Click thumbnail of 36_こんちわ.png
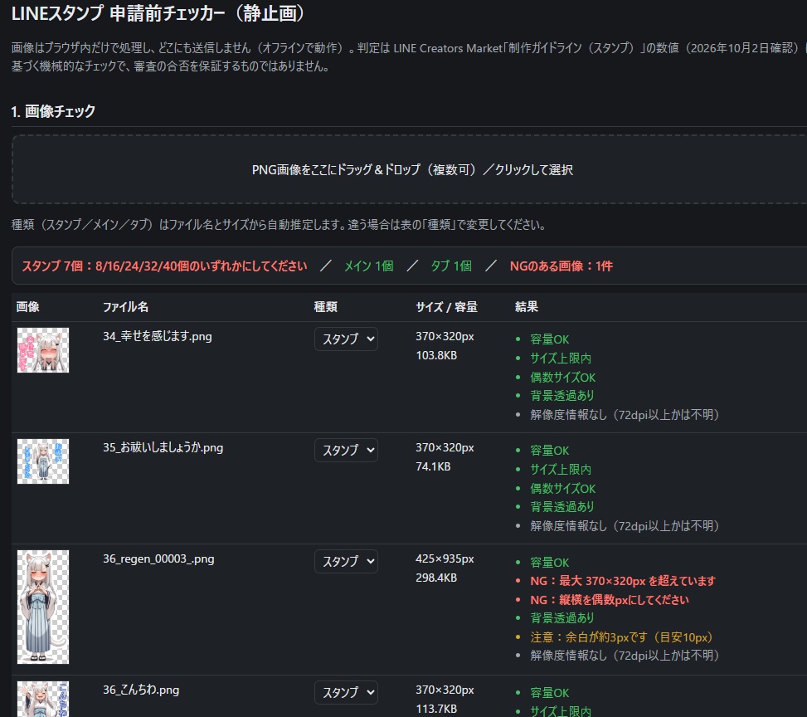Image resolution: width=807 pixels, height=717 pixels. point(43,700)
